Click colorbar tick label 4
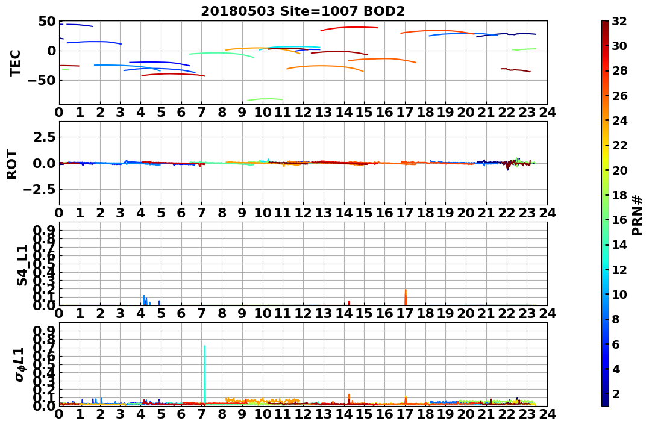This screenshot has width=649, height=427. coord(616,369)
